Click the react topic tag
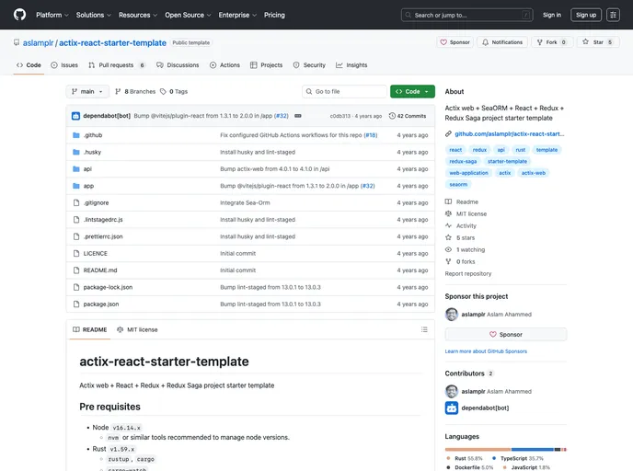The image size is (633, 471). pyautogui.click(x=455, y=150)
